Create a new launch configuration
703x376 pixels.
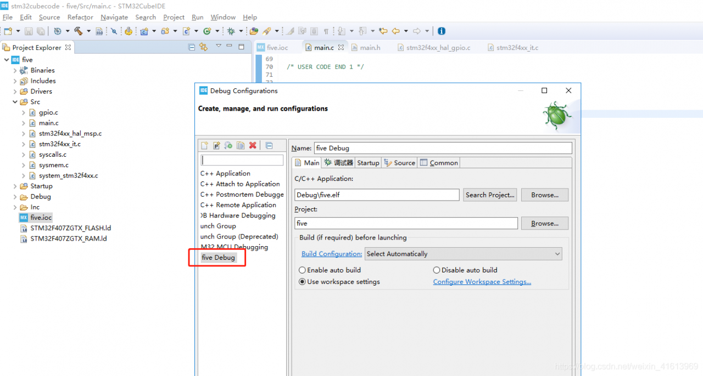(x=205, y=145)
